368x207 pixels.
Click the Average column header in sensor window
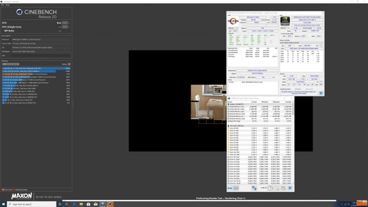(288, 102)
